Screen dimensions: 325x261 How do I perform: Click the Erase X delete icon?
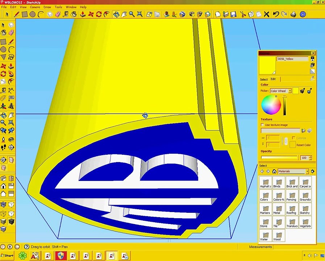click(x=267, y=14)
